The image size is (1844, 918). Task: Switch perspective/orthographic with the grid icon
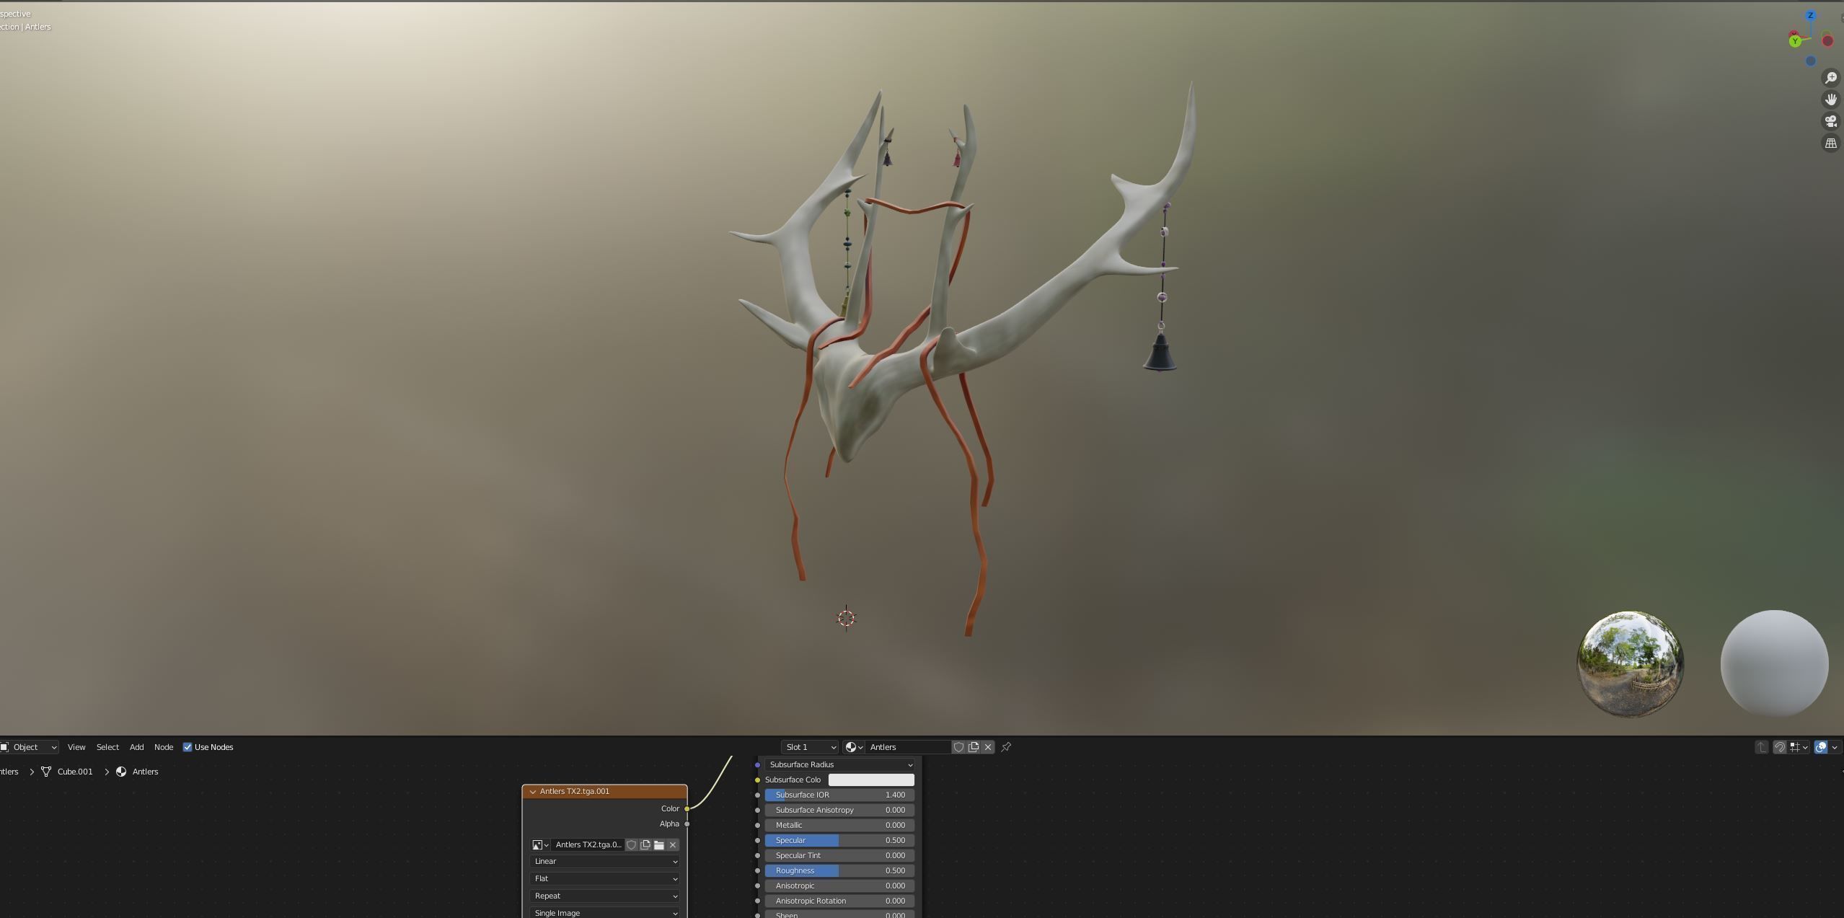click(x=1830, y=143)
